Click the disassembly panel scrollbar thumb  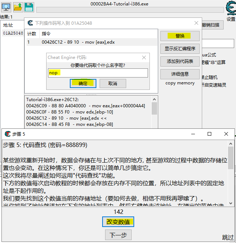[x=154, y=108]
